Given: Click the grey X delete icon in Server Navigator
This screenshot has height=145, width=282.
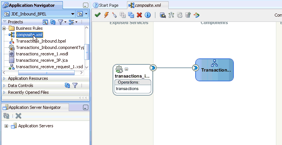Looking at the screenshot, I should tap(18, 116).
